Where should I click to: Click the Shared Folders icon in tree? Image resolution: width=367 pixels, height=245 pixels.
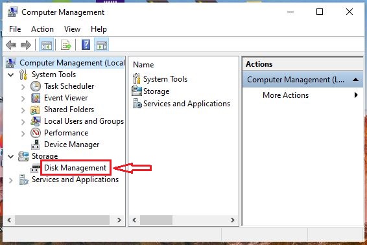coord(35,110)
